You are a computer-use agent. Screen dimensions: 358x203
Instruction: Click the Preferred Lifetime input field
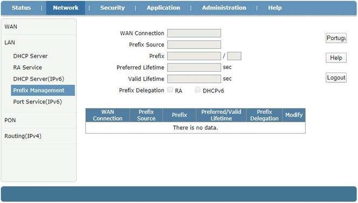[194, 67]
